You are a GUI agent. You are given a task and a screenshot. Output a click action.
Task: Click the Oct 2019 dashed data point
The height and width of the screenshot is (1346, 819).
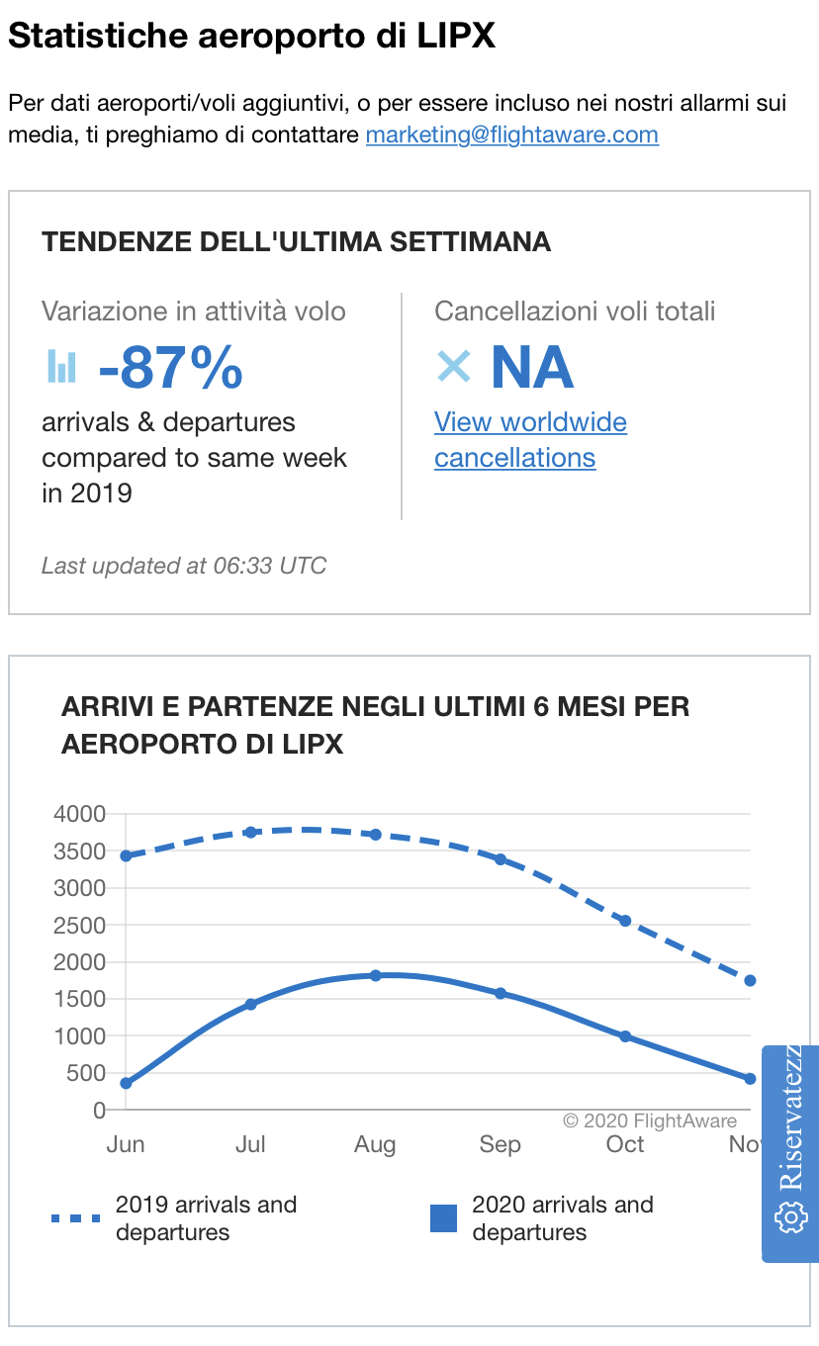coord(625,921)
